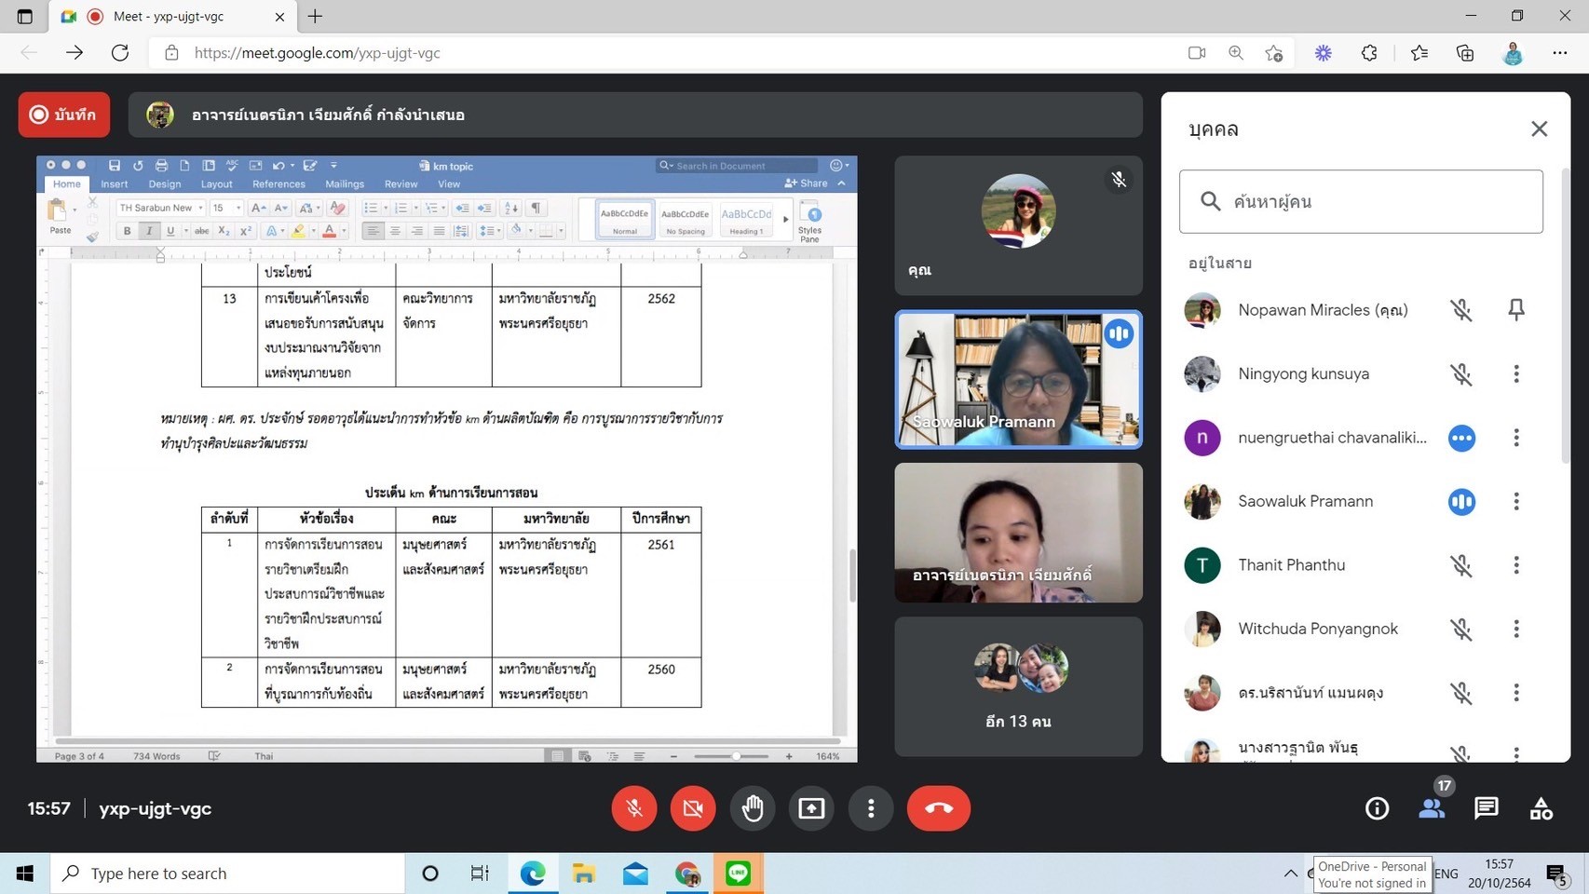Open more actions for Witchuda Ponyangnok
The width and height of the screenshot is (1589, 894).
click(1516, 630)
